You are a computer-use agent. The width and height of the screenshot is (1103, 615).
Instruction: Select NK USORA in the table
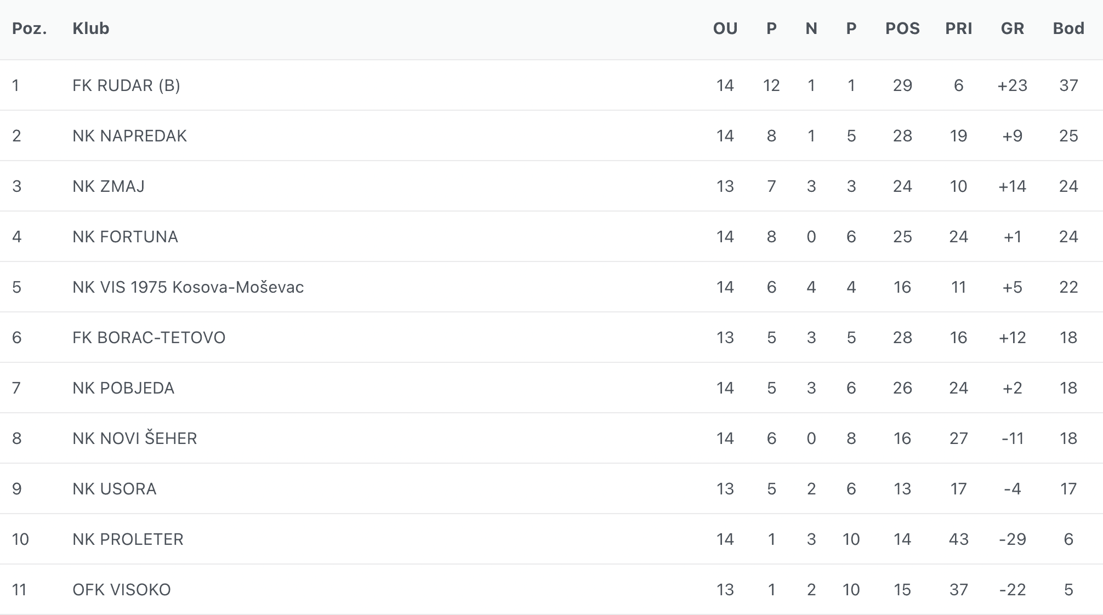coord(114,489)
